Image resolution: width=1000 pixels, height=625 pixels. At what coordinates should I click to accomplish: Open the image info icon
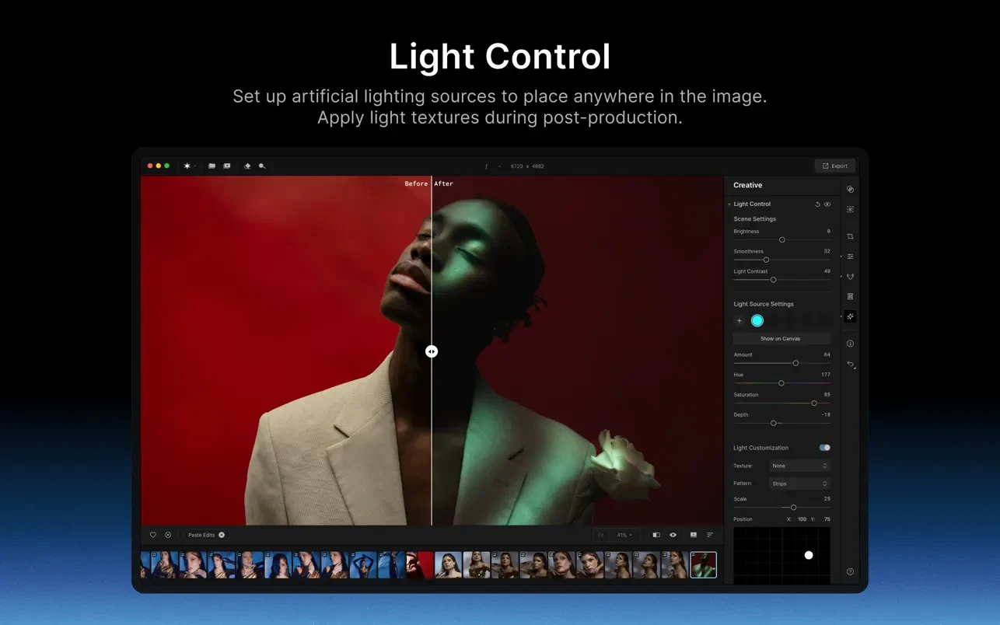[850, 344]
